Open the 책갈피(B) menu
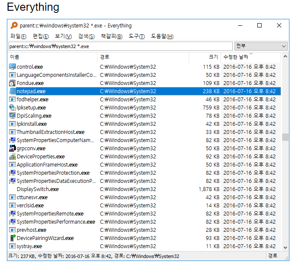Screen dimensions: 295x264 point(111,36)
